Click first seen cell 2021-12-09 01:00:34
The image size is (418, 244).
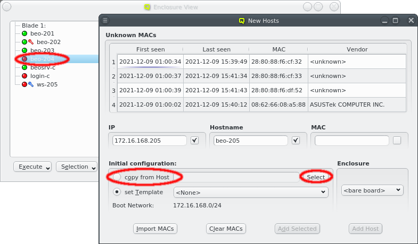point(150,62)
